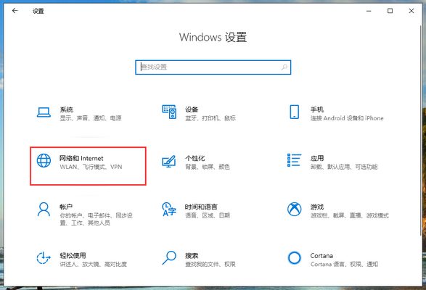Click the 蓝牙、打印机、鼠标 description

210,118
